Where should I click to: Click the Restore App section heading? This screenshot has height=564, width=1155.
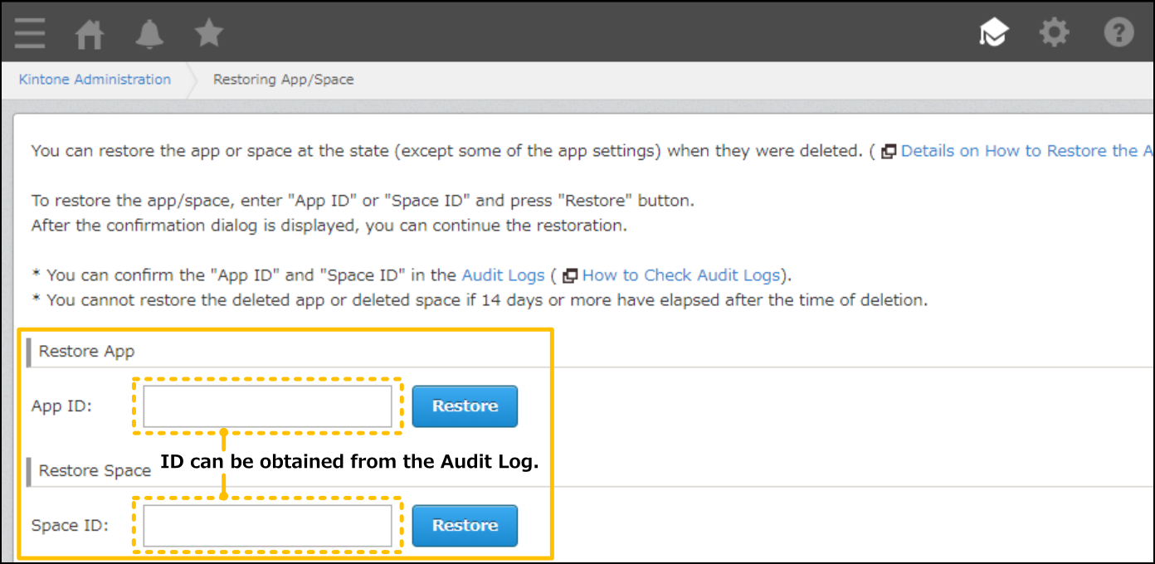[86, 352]
